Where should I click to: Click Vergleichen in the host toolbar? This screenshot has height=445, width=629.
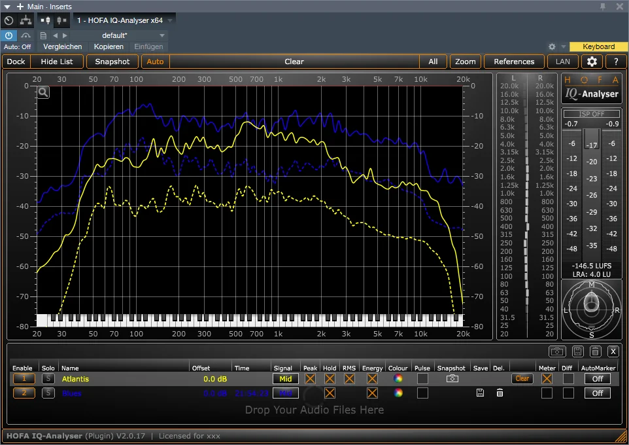click(63, 46)
